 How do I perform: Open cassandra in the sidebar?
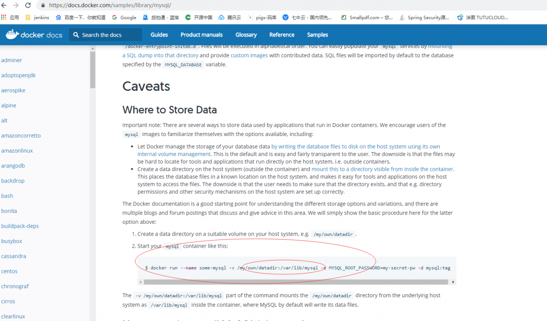click(14, 256)
